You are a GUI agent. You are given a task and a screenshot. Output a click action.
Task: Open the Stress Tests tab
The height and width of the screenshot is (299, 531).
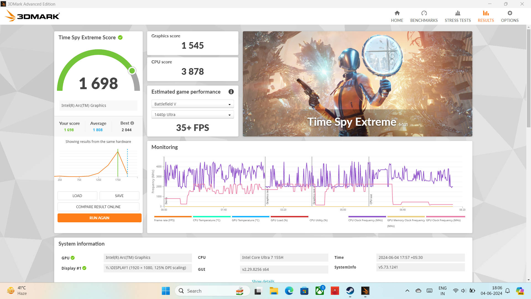tap(457, 16)
